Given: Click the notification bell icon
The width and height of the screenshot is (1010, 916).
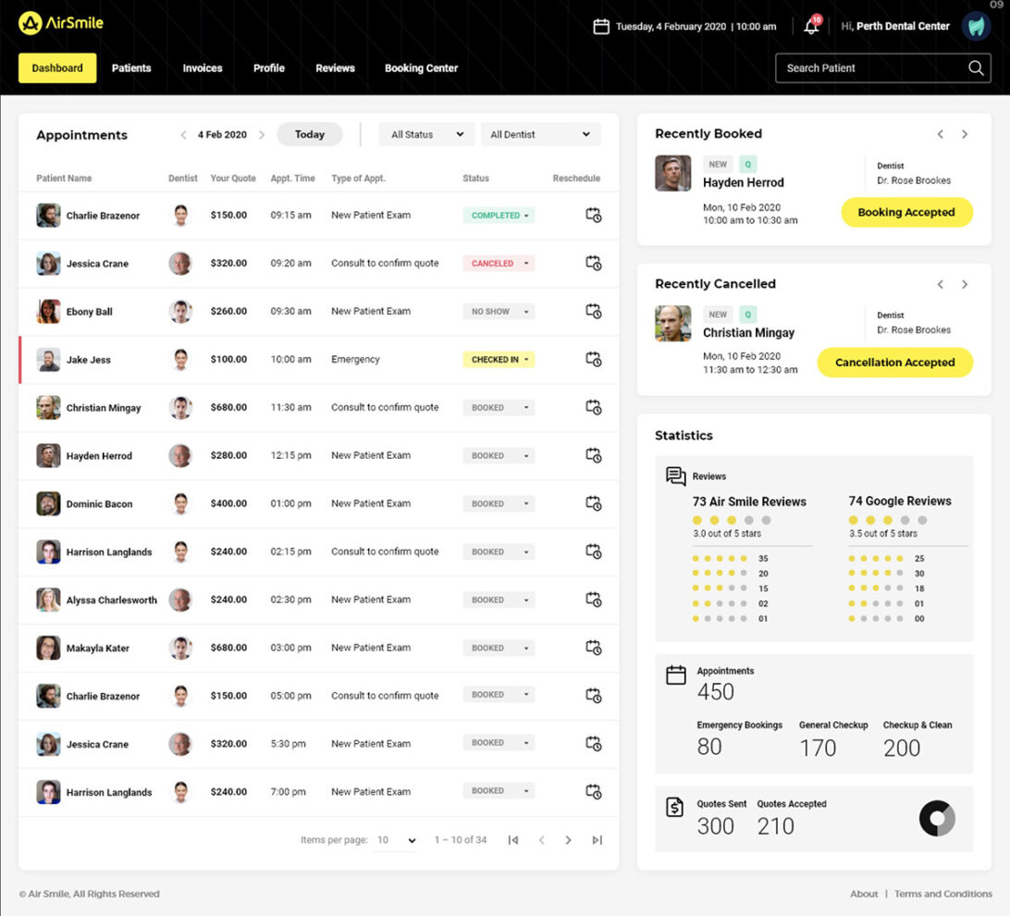Looking at the screenshot, I should pyautogui.click(x=811, y=27).
